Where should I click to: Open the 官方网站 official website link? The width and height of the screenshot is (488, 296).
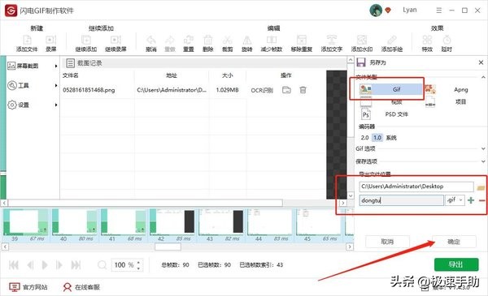(28, 287)
